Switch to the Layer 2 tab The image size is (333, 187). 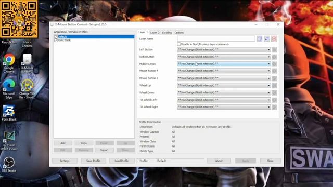(155, 33)
